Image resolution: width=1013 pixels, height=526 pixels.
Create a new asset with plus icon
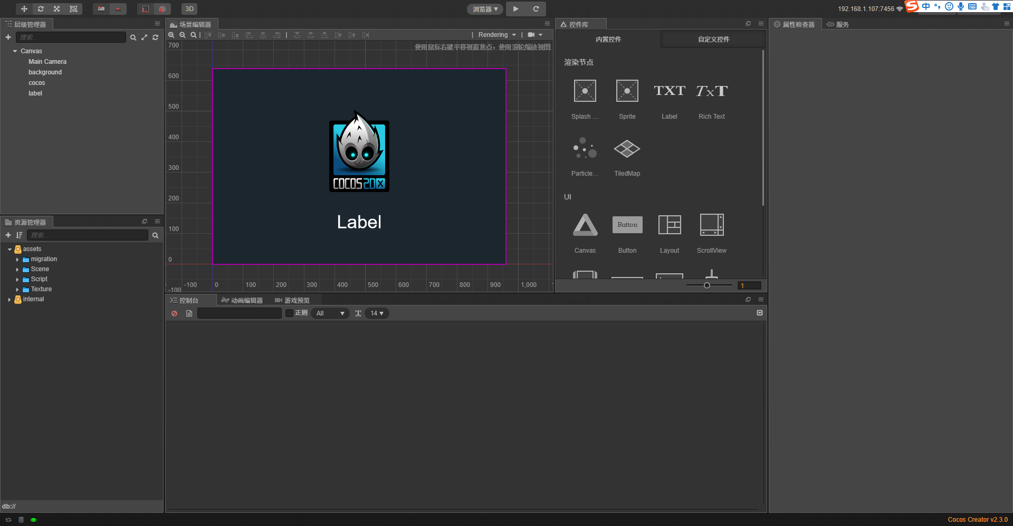click(x=8, y=235)
